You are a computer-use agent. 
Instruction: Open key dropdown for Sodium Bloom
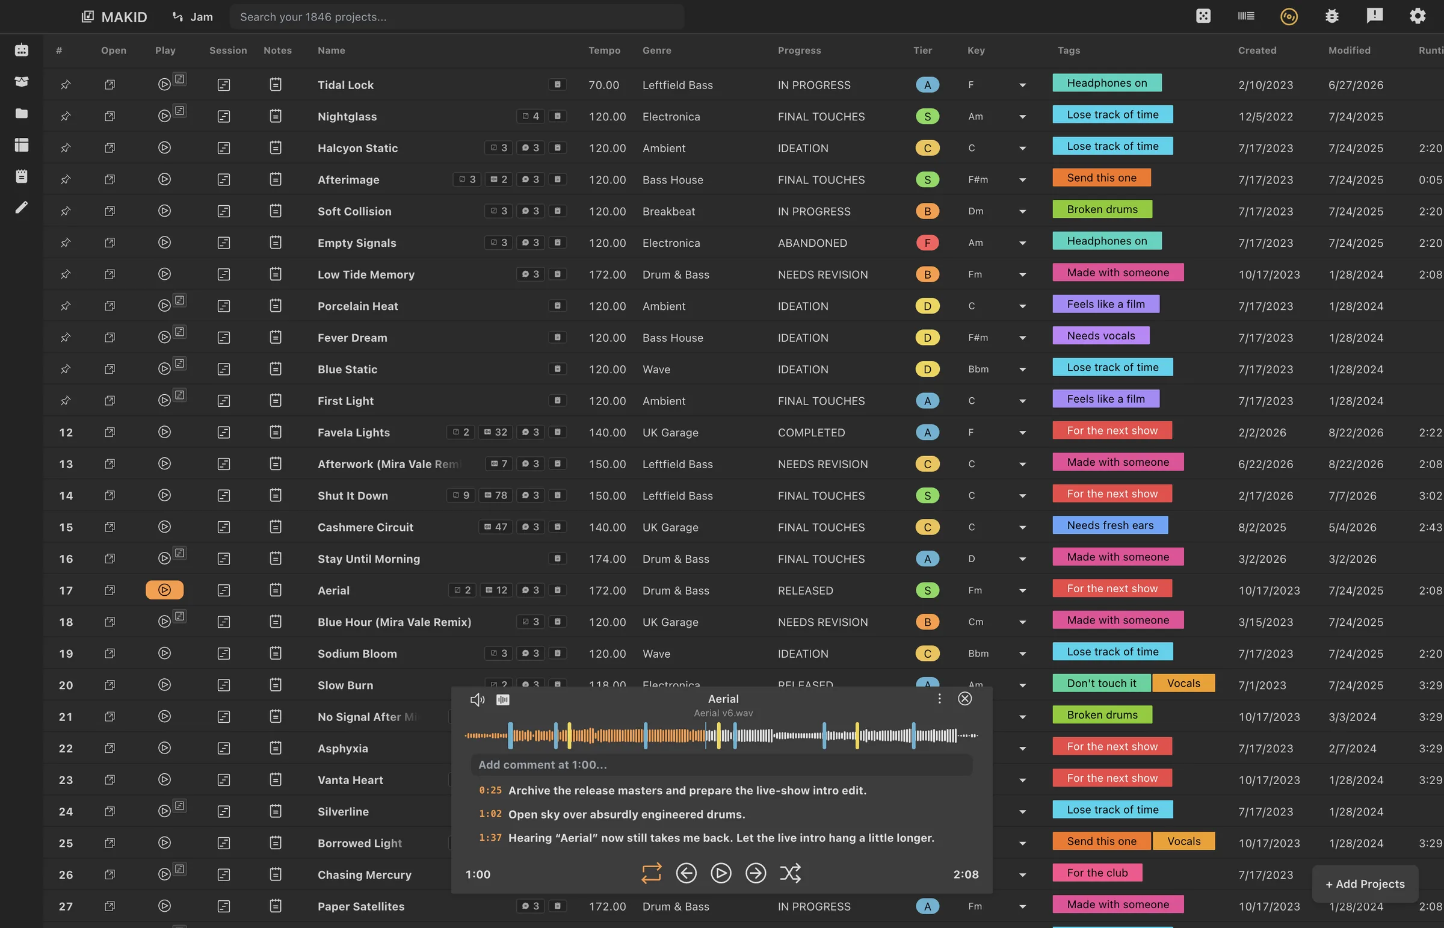[x=1022, y=653]
